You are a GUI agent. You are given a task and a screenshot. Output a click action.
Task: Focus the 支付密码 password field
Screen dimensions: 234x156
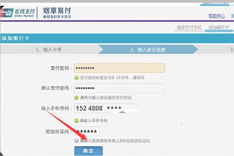tap(119, 68)
